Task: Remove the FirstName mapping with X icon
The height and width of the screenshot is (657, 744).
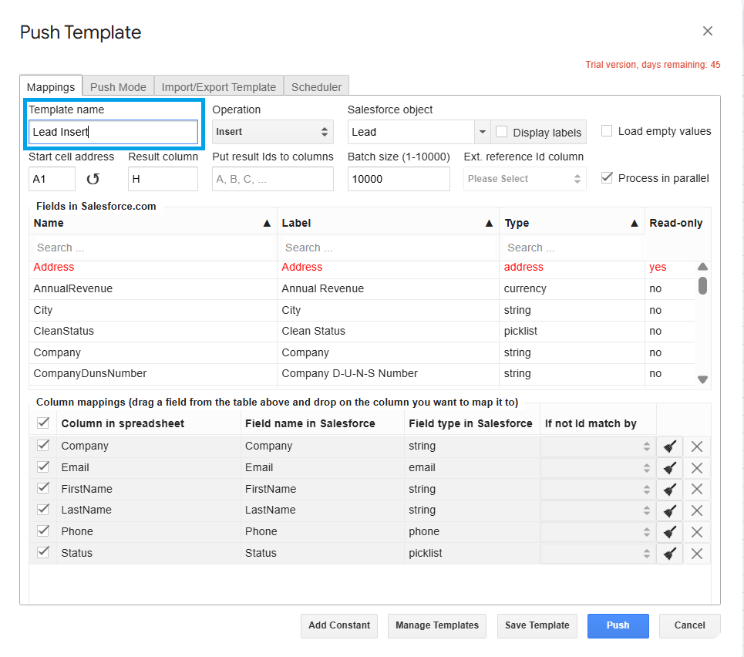Action: 696,489
